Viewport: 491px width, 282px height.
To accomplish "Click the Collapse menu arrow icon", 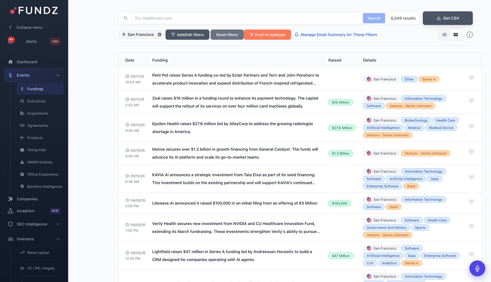I will point(10,27).
